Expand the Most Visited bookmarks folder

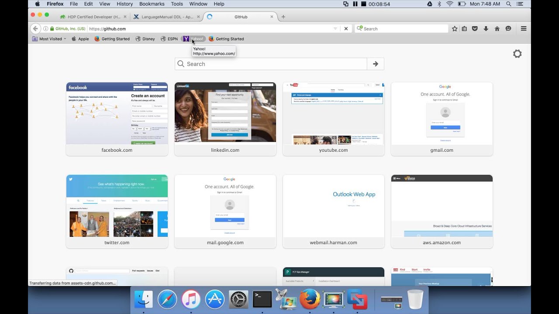[x=49, y=39]
